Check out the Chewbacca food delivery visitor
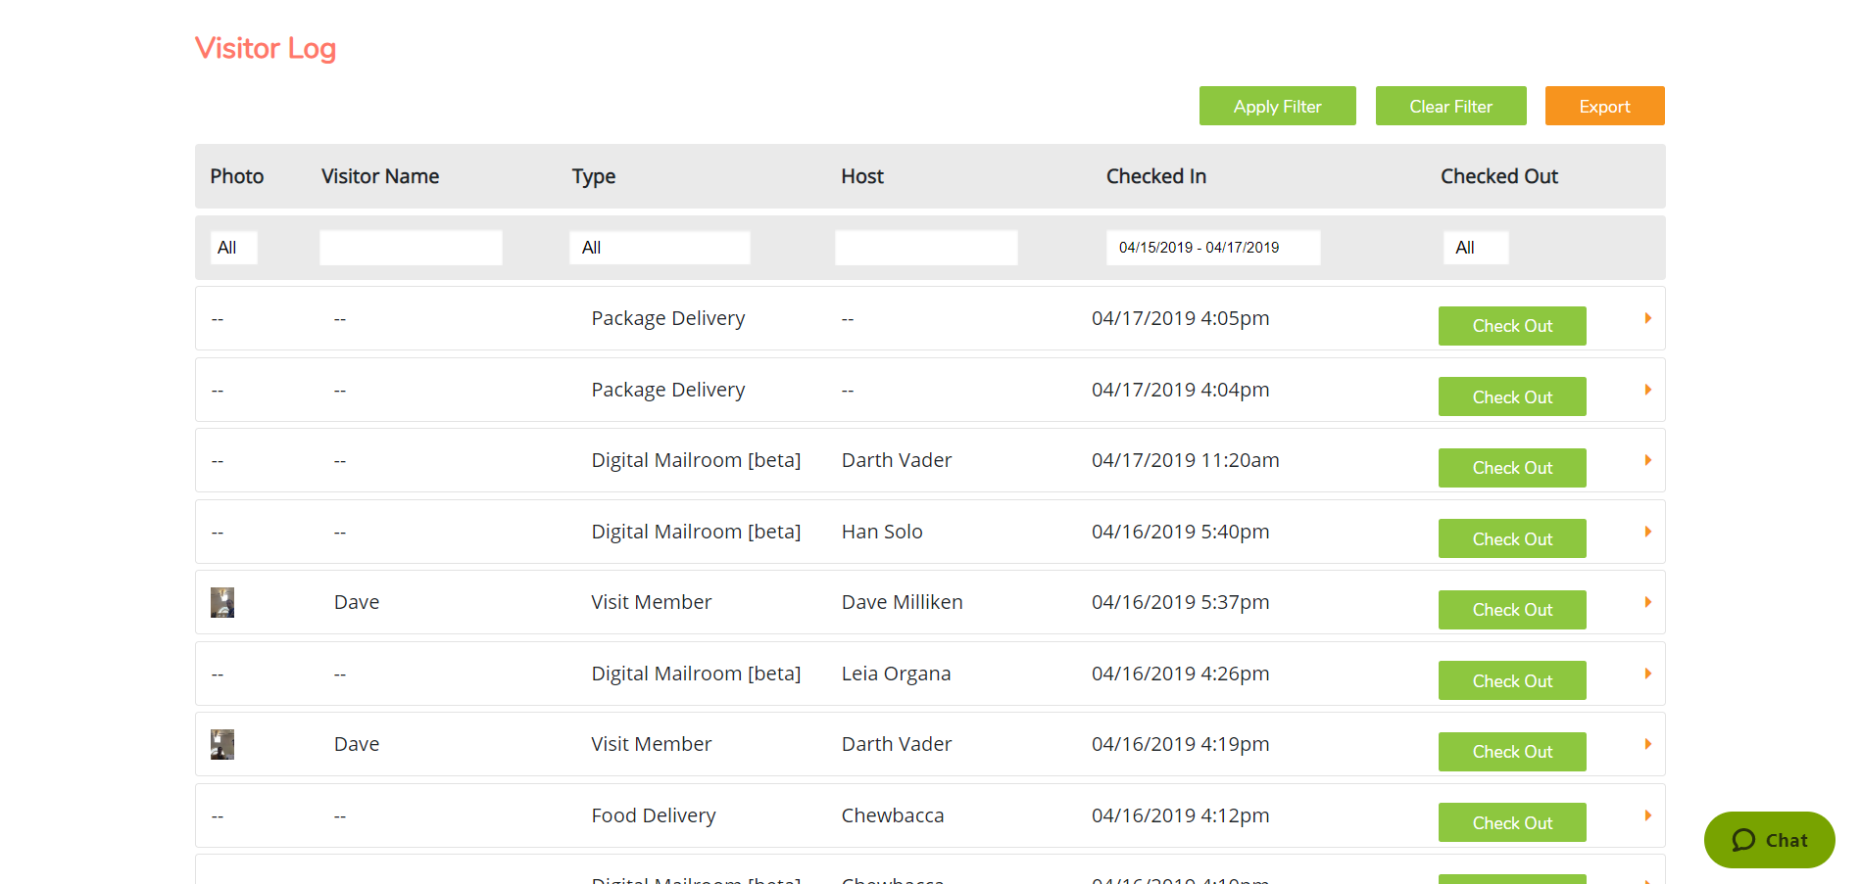The image size is (1860, 884). point(1511,822)
